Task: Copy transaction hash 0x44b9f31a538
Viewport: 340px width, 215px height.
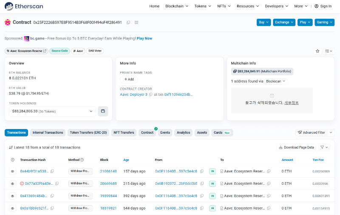Action: [52, 171]
